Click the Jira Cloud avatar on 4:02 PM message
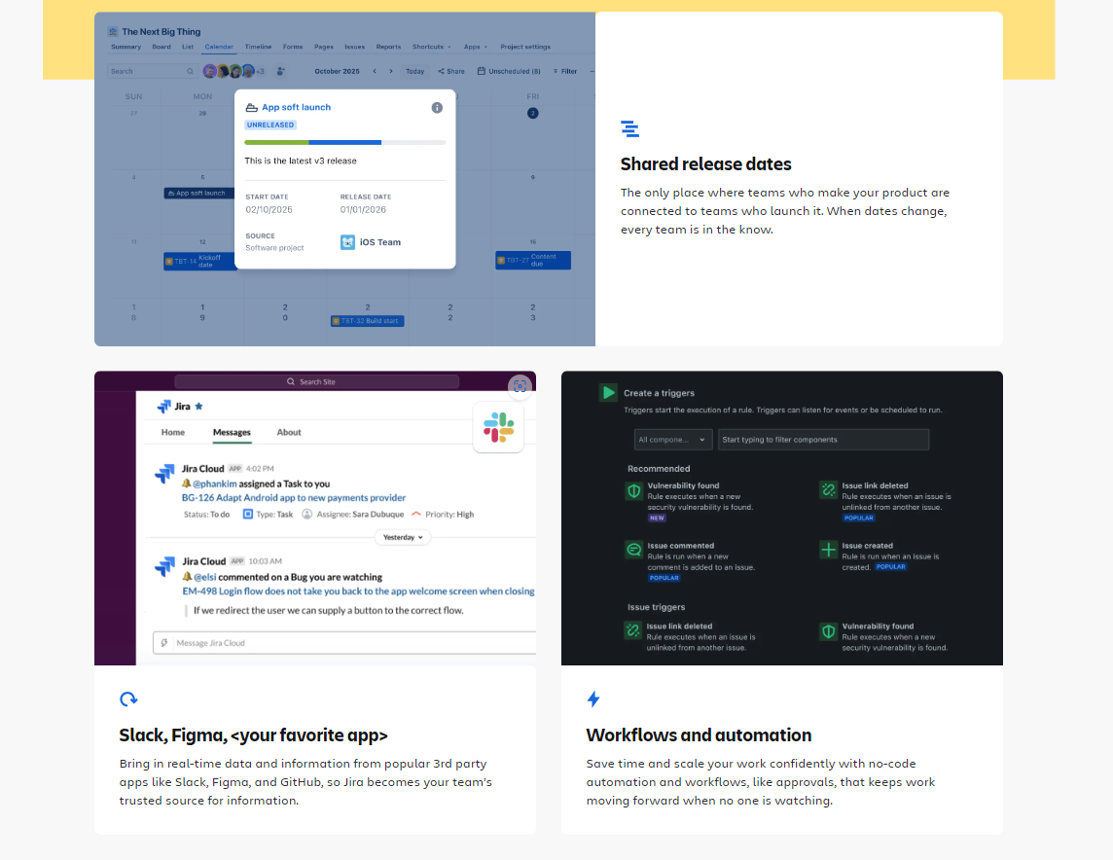 click(x=164, y=473)
